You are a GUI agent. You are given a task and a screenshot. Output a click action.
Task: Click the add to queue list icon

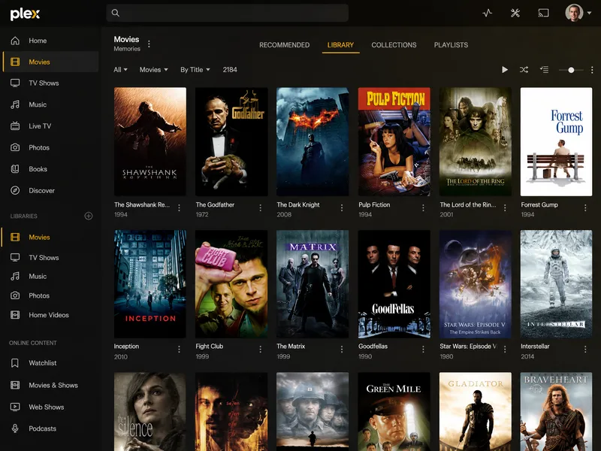click(544, 70)
